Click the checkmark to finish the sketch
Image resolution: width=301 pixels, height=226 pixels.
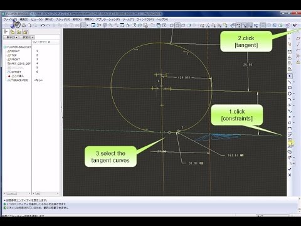(x=290, y=169)
